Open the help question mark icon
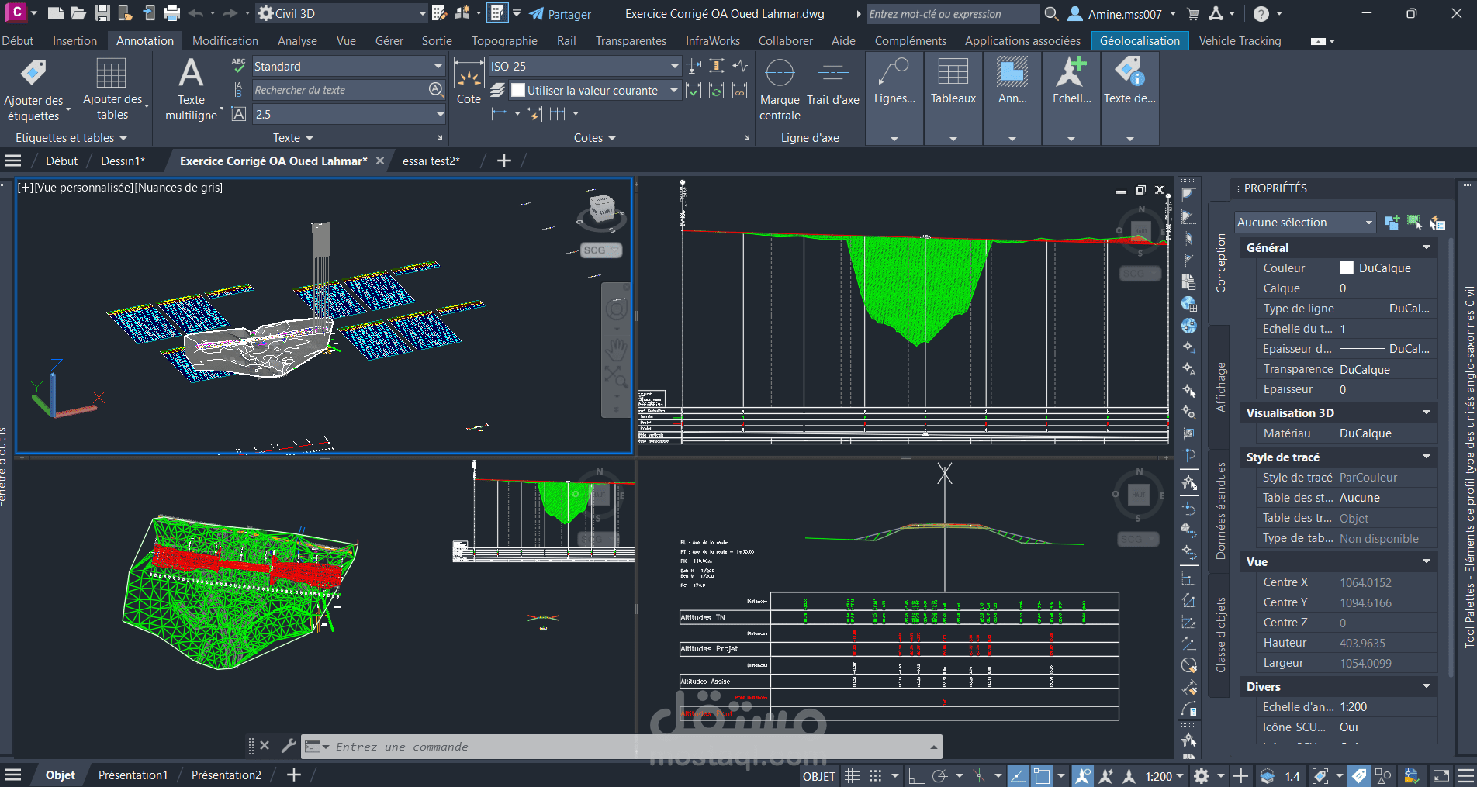This screenshot has height=787, width=1477. (x=1261, y=14)
